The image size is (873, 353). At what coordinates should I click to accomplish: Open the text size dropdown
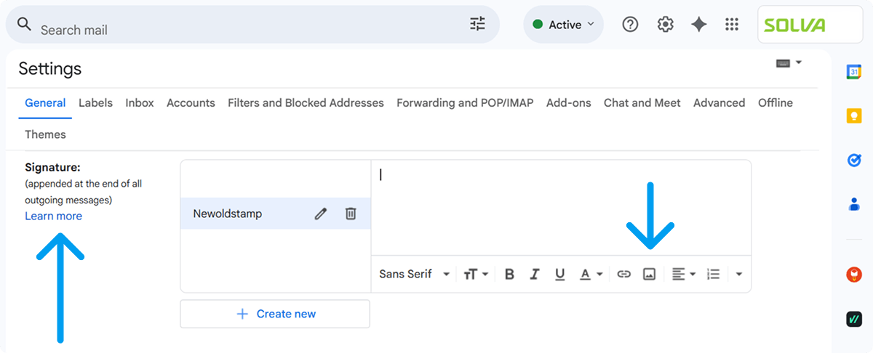point(476,274)
